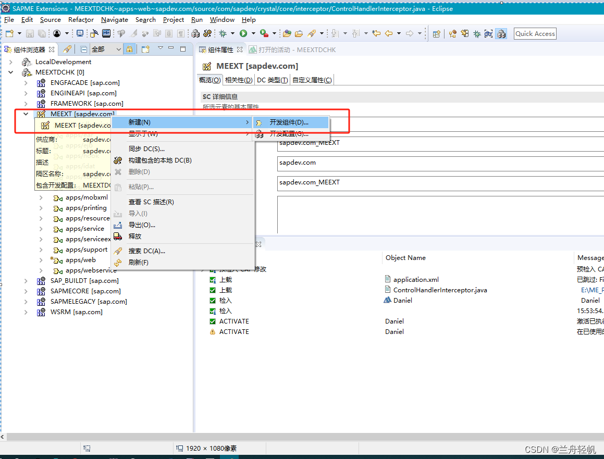Click the sapdev.com text field
Viewport: 604px width, 459px height.
click(440, 164)
